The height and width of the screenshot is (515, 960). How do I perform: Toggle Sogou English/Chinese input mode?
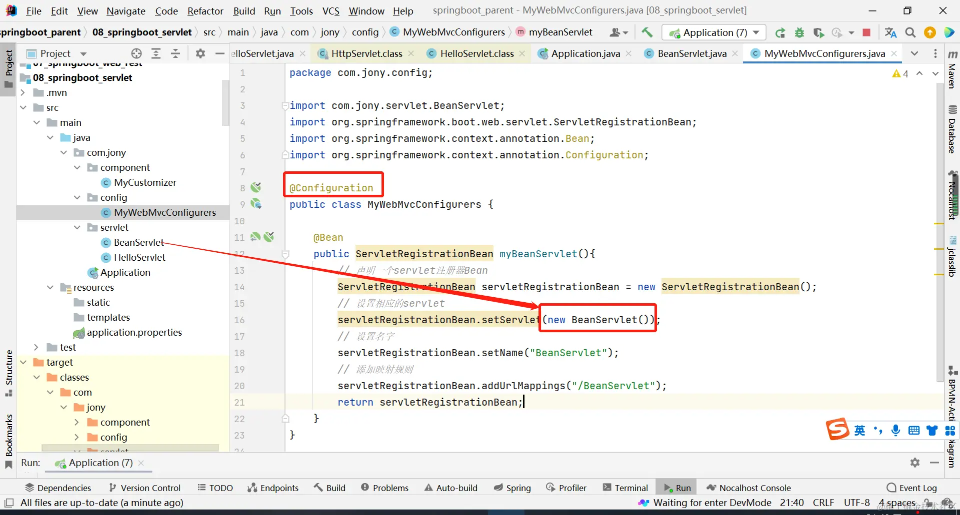(860, 431)
